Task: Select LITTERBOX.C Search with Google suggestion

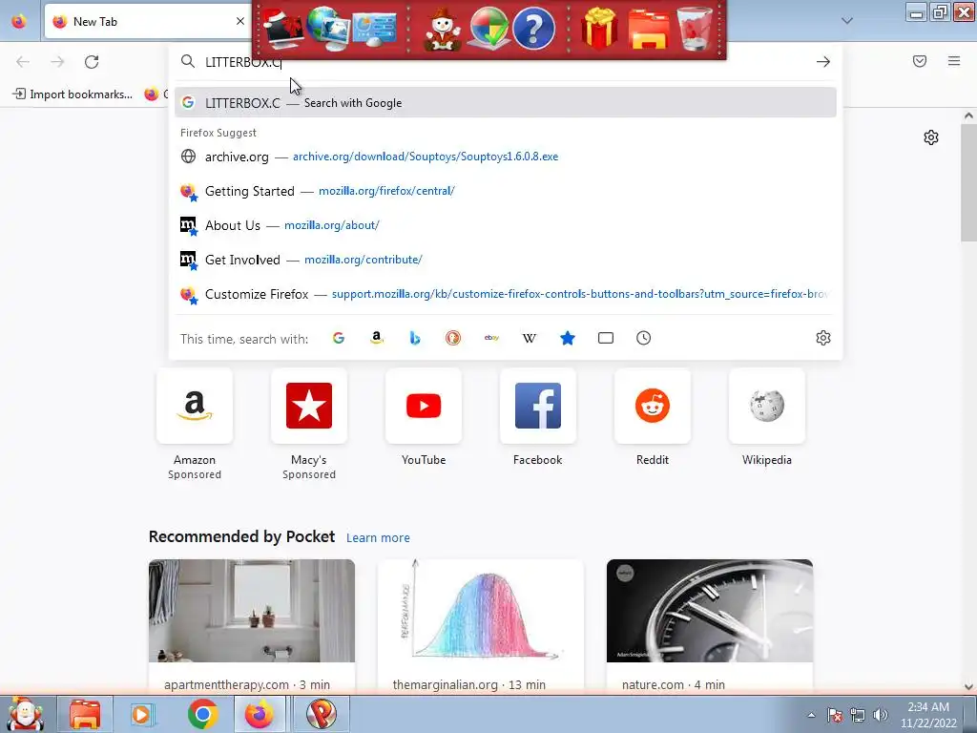Action: [x=506, y=103]
